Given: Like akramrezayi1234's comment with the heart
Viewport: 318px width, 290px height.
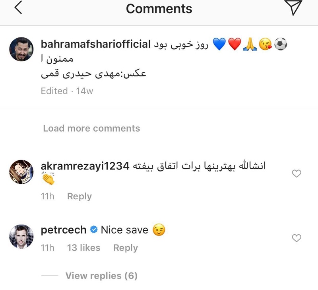Looking at the screenshot, I should (x=297, y=173).
